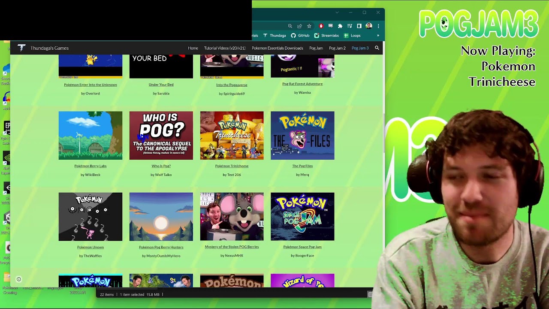Click the 'by WikiBeck' author text
Image resolution: width=549 pixels, height=309 pixels.
tap(90, 175)
